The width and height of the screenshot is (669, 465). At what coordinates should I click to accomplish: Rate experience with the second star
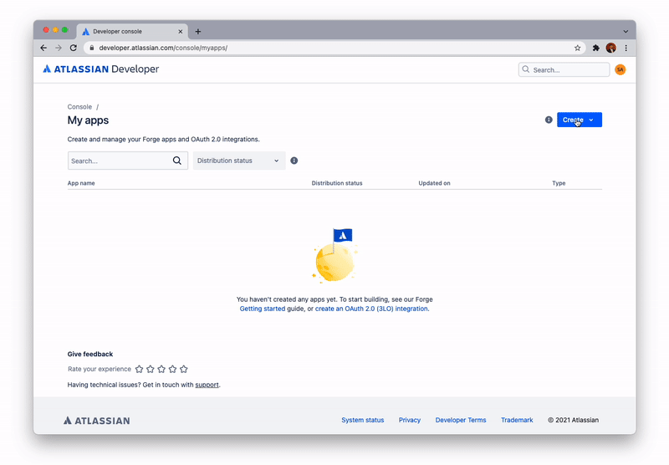(x=151, y=369)
